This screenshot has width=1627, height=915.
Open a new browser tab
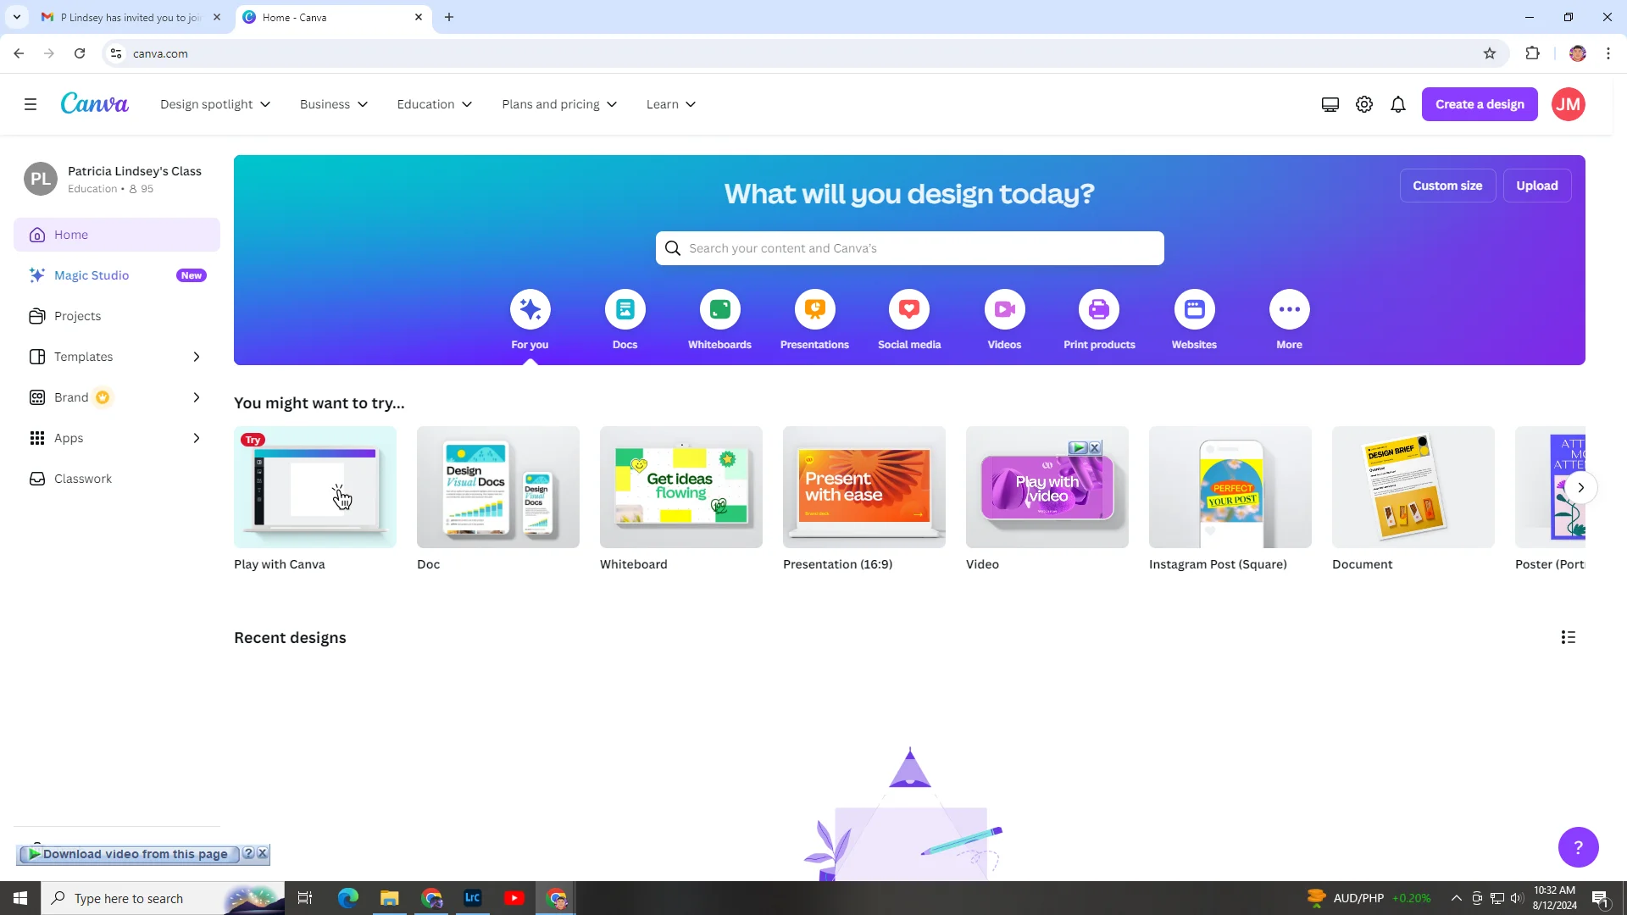point(449,17)
